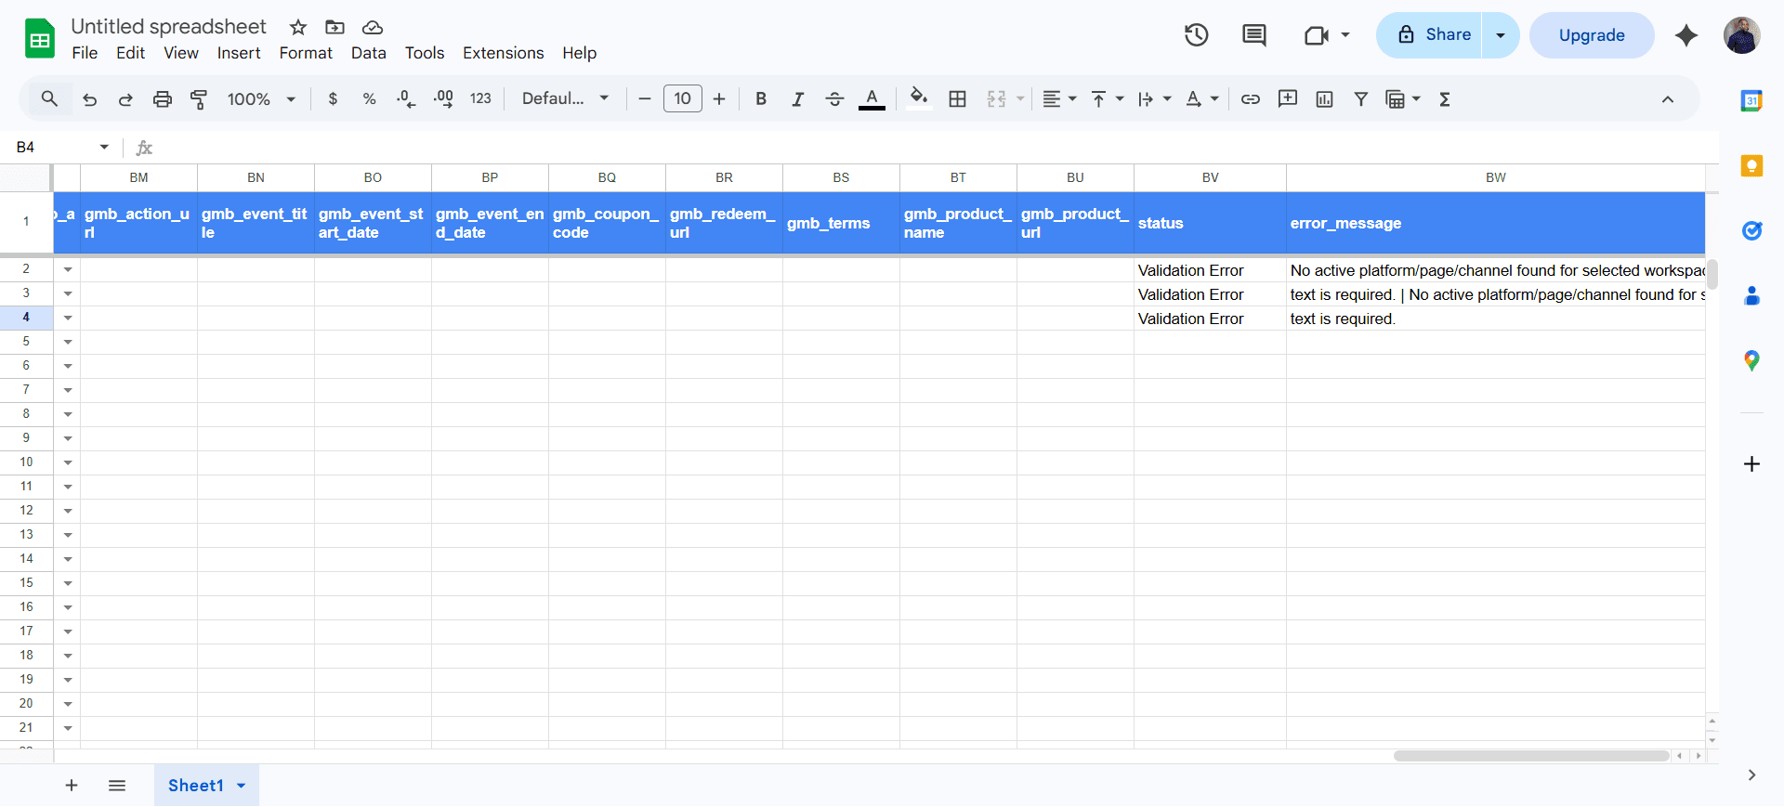
Task: Open Keep side panel
Action: click(x=1751, y=166)
